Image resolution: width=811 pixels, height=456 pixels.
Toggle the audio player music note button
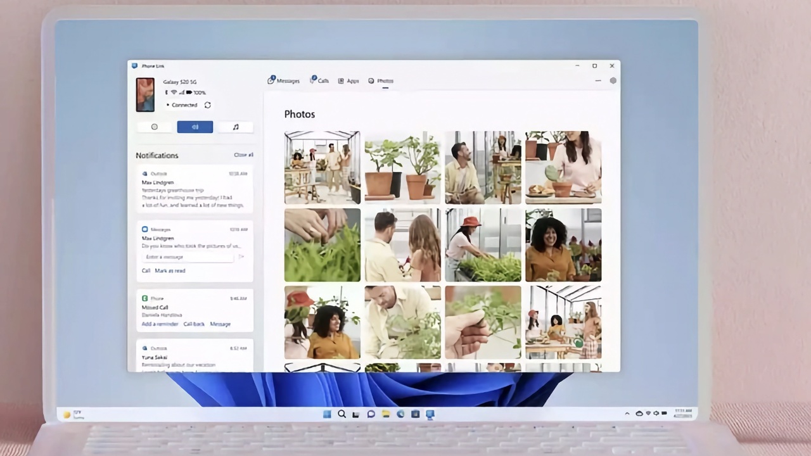[236, 127]
